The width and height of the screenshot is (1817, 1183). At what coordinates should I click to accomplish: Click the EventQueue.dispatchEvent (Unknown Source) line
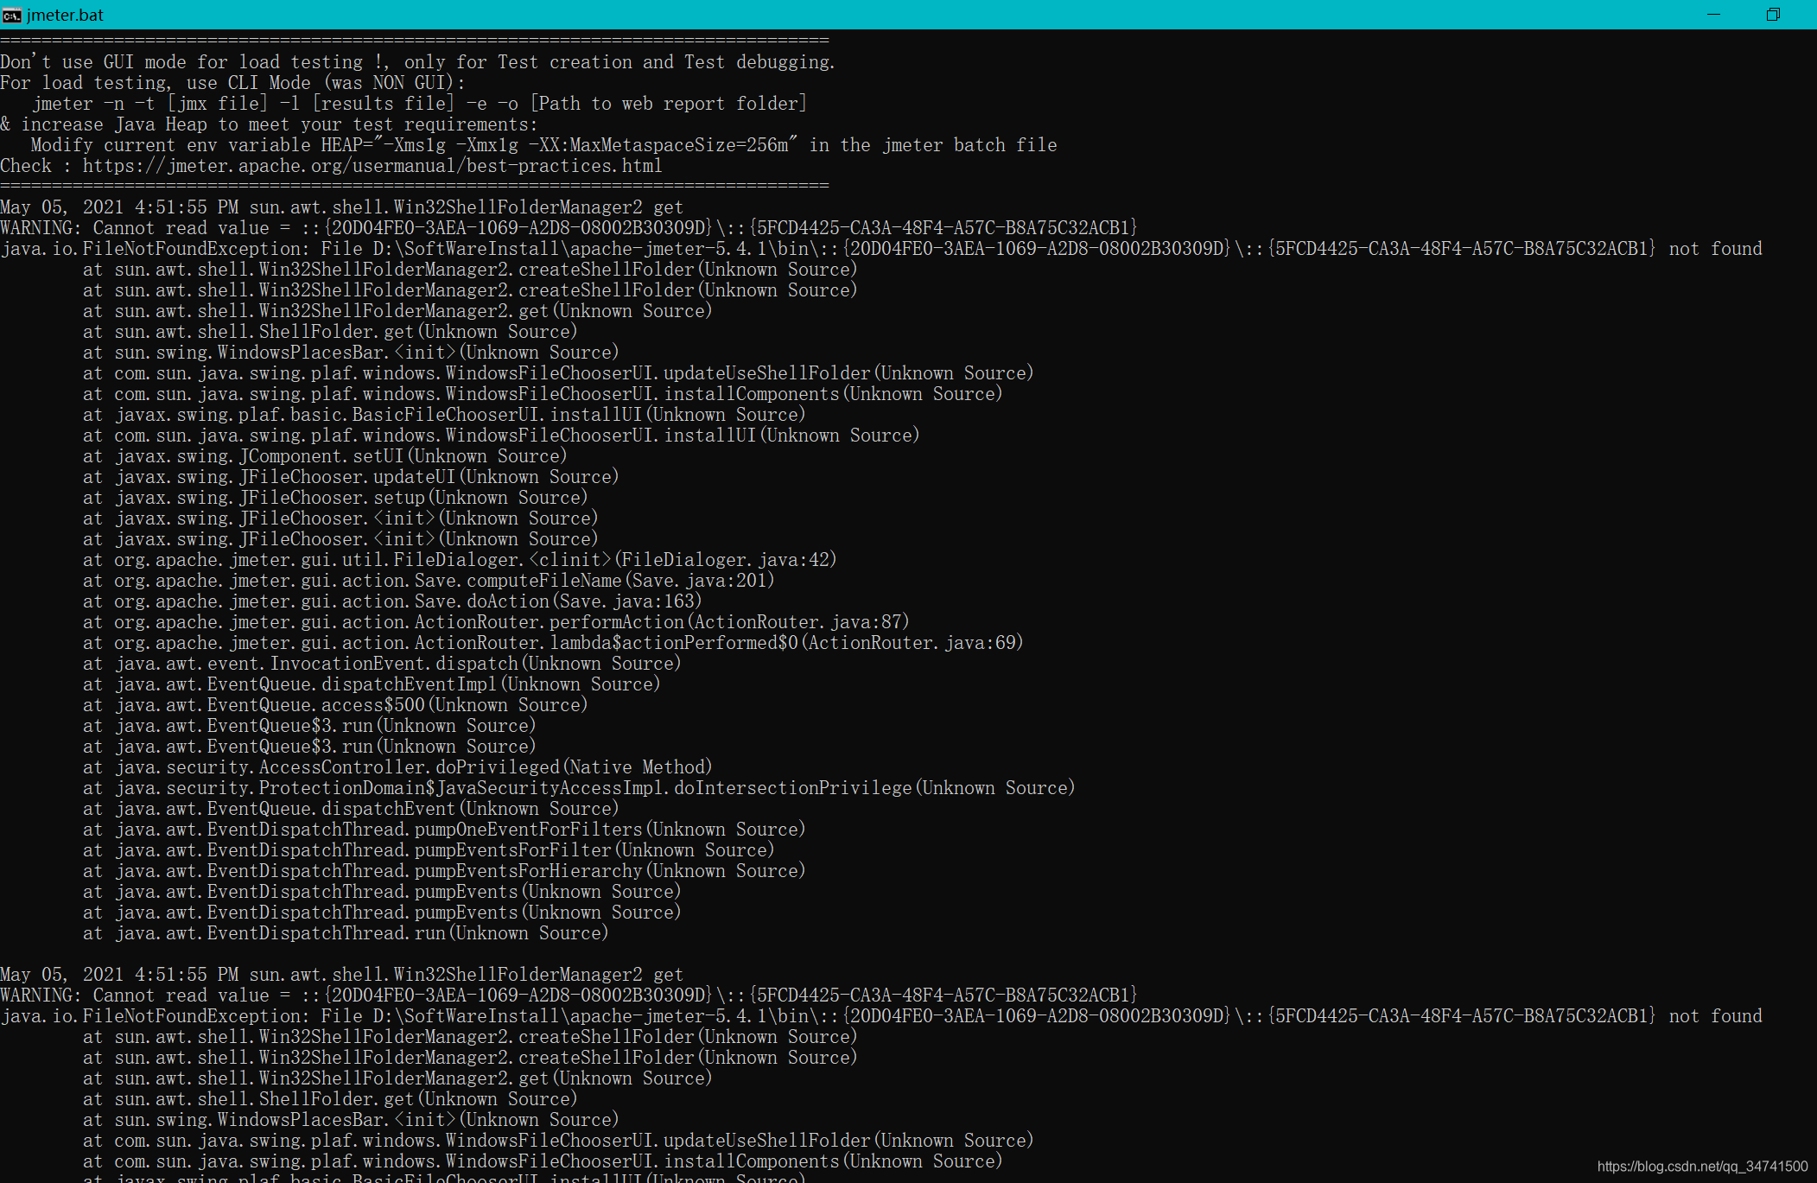(x=351, y=809)
